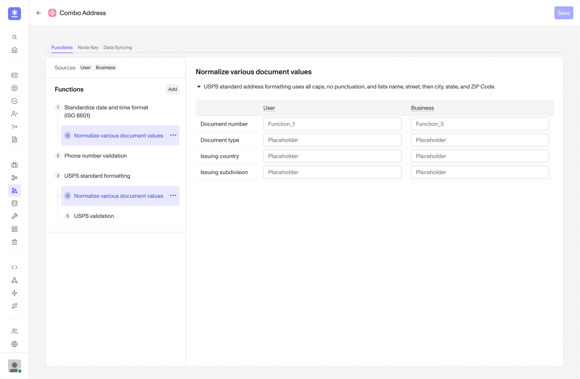Switch to the Functions tab
Image resolution: width=580 pixels, height=379 pixels.
(x=62, y=47)
